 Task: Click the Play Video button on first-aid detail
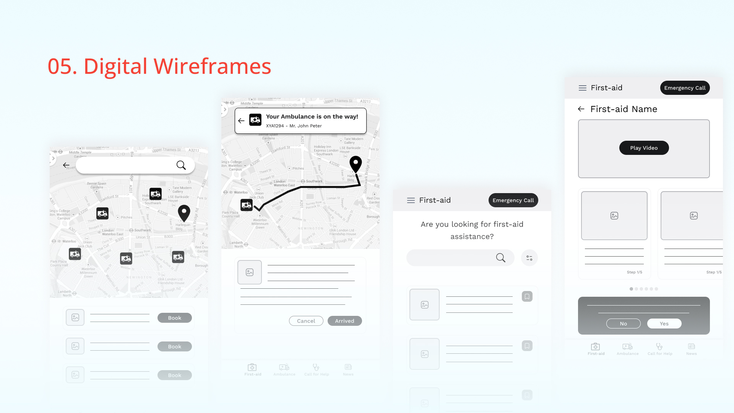click(x=644, y=148)
